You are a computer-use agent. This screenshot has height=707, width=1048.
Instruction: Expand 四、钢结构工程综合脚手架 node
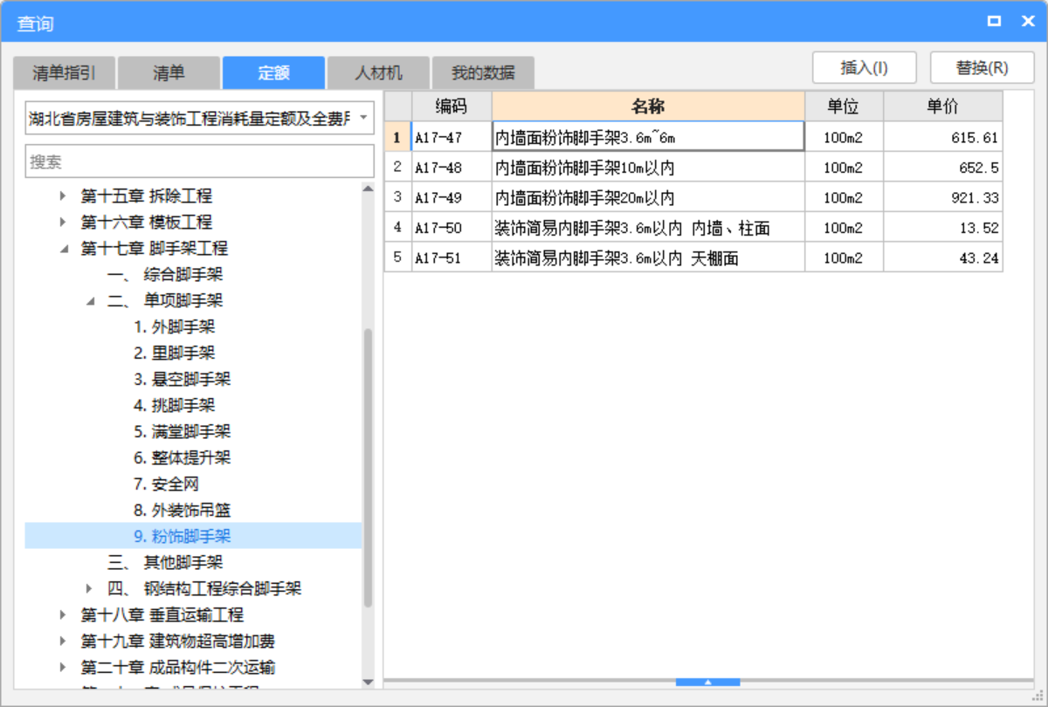(90, 589)
